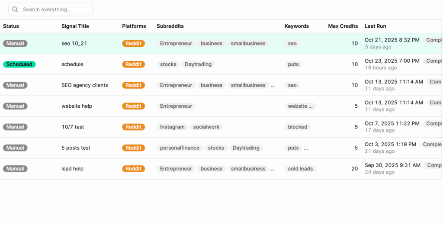Sort by the Status column header
The image size is (443, 225).
point(11,26)
